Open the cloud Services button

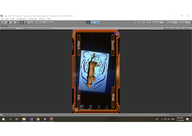149,23
